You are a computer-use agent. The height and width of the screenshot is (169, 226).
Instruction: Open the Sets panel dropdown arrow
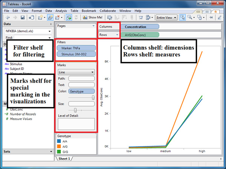tap(51, 151)
